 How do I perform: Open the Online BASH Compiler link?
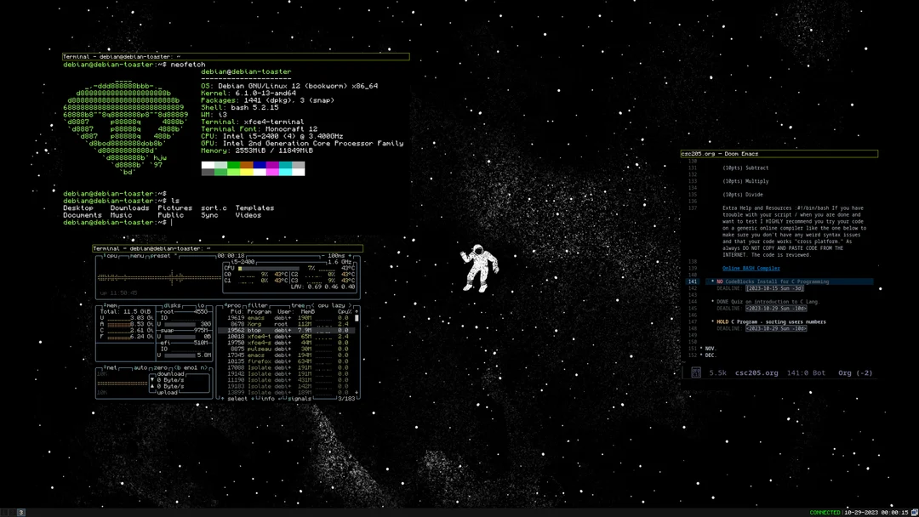pos(751,268)
